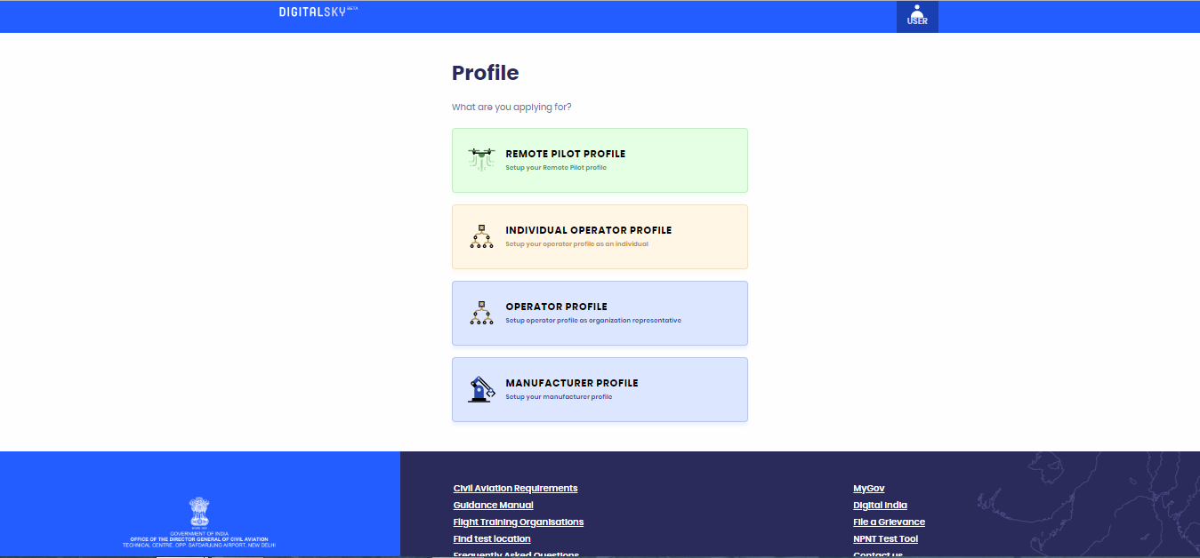Visit the MyGov link
The width and height of the screenshot is (1200, 558).
[x=867, y=488]
